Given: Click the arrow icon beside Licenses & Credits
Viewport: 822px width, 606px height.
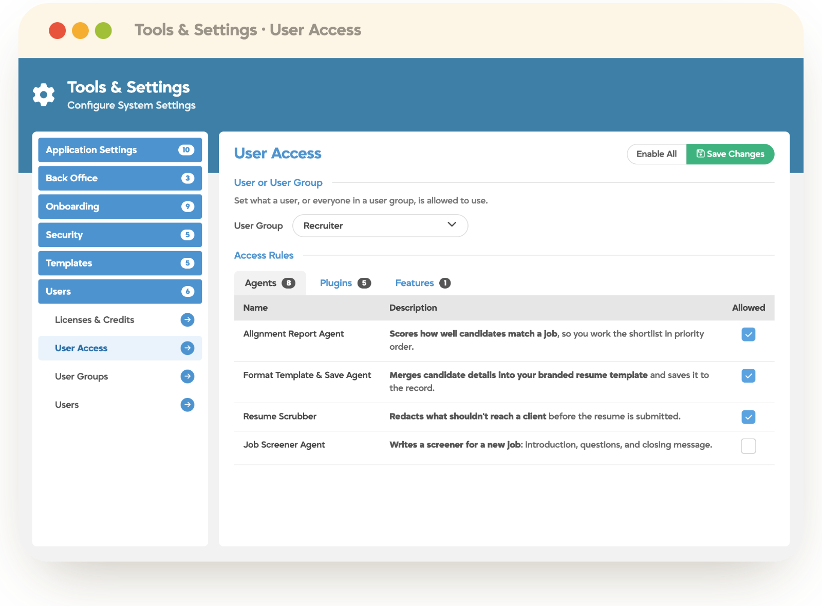Looking at the screenshot, I should pyautogui.click(x=188, y=320).
